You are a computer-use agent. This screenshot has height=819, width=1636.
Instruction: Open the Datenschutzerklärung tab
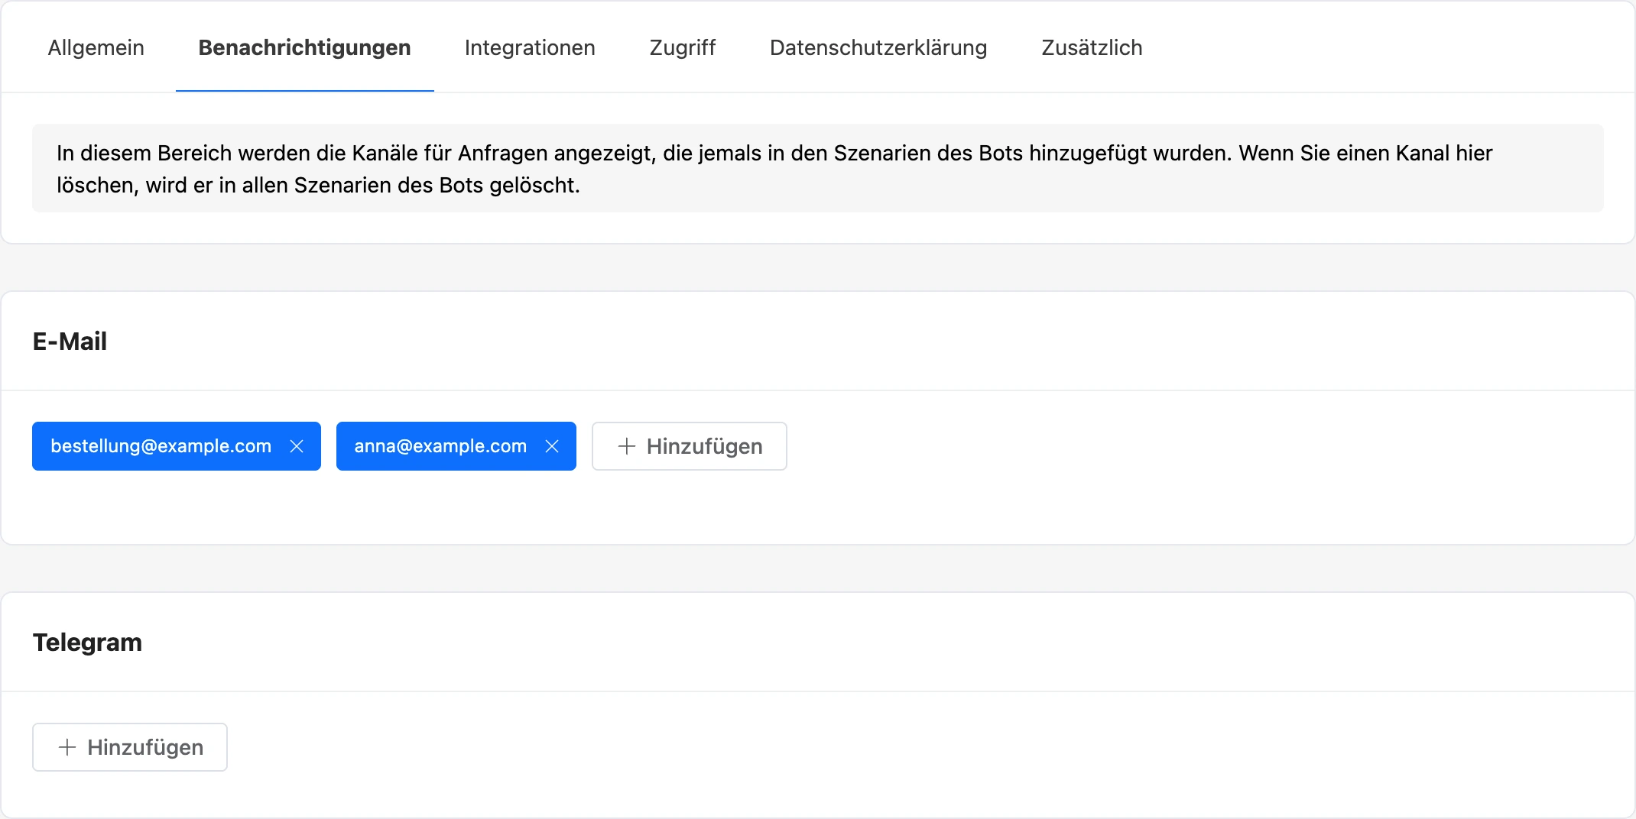[x=878, y=47]
